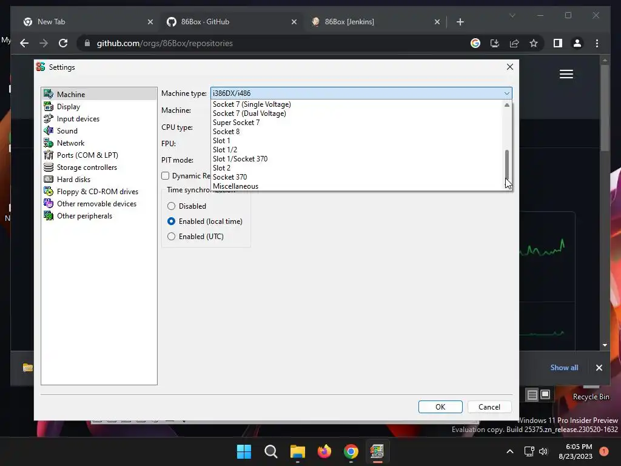
Task: Open Floppy & CD-ROM drives icon
Action: [49, 191]
